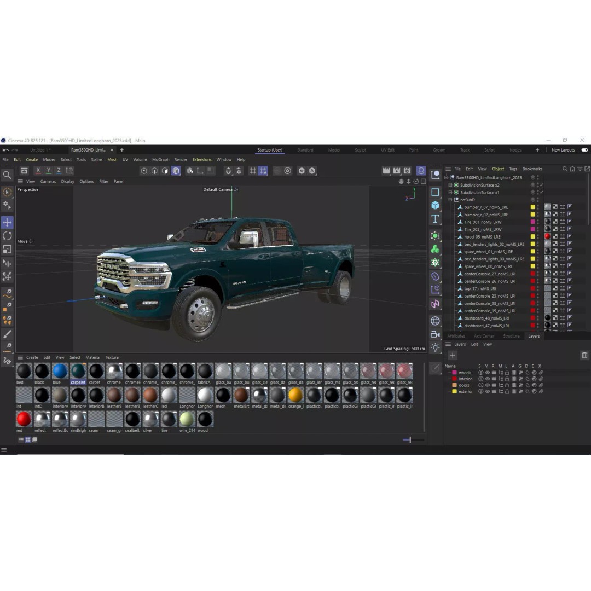Click the paint brush tool in left toolbar
This screenshot has height=591, width=591.
pyautogui.click(x=7, y=334)
